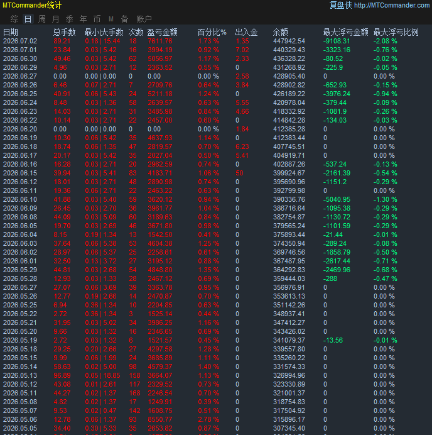Image resolution: width=432 pixels, height=435 pixels.
Task: Click the 次数 column header
Action: pos(136,32)
